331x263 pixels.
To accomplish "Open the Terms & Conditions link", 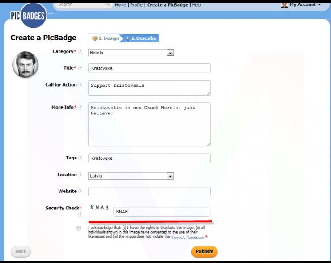I will pyautogui.click(x=187, y=238).
